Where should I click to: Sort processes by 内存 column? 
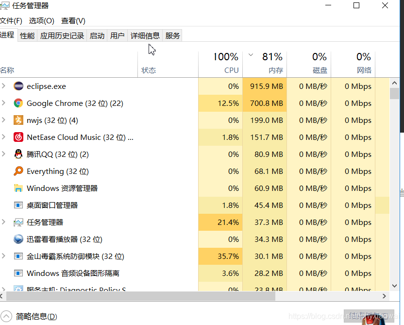coord(265,65)
